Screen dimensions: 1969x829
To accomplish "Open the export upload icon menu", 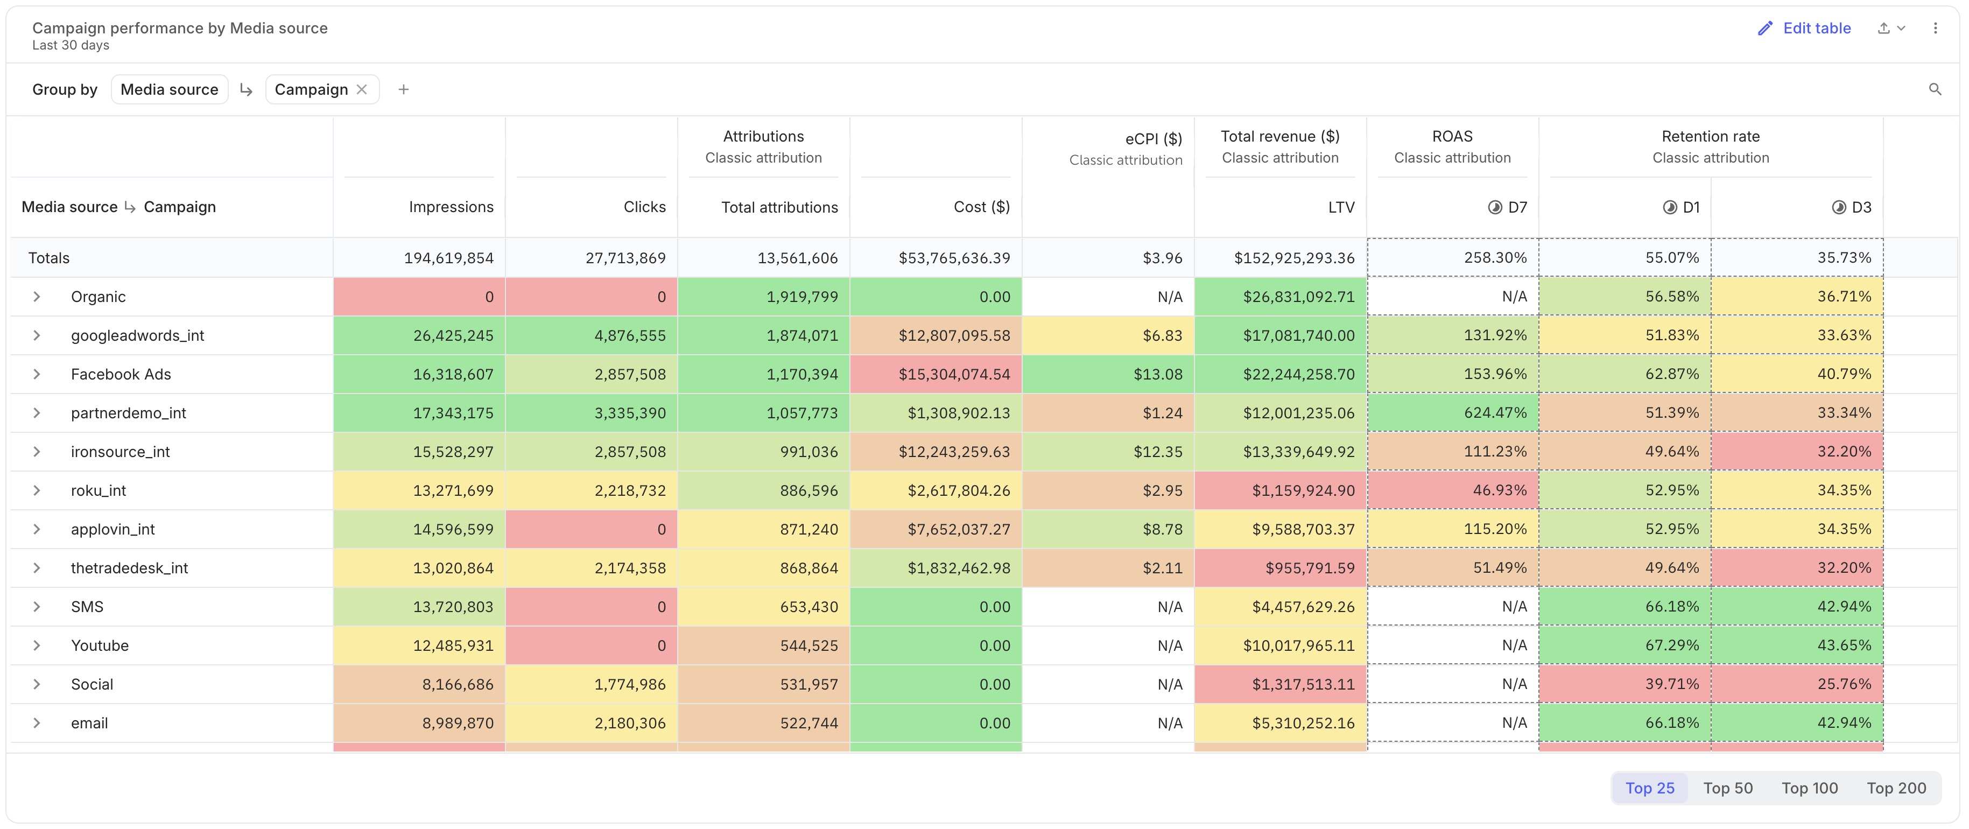I will tap(1891, 29).
